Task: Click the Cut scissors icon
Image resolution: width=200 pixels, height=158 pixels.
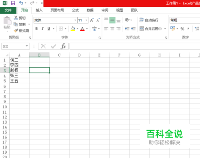Action: pyautogui.click(x=16, y=18)
